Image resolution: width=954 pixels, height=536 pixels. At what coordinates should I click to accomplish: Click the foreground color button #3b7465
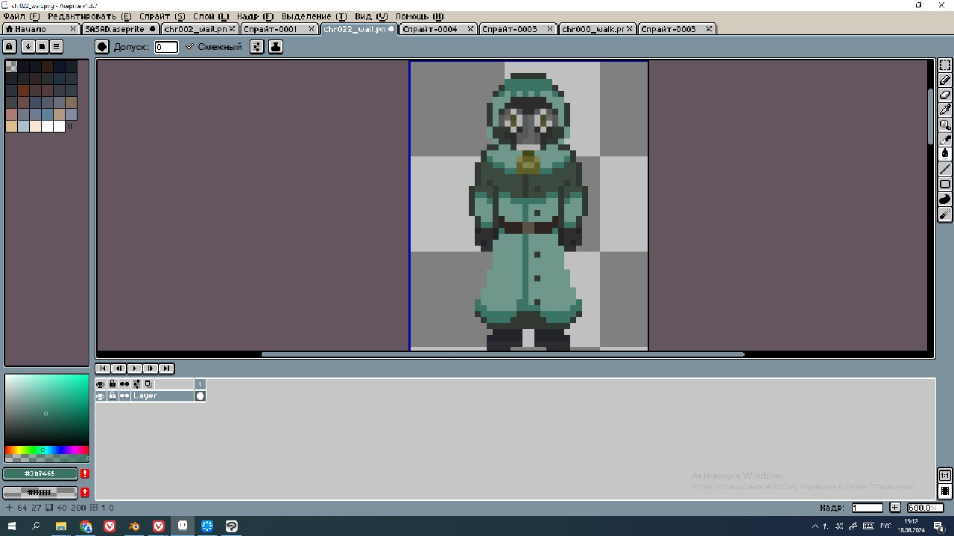[x=40, y=473]
